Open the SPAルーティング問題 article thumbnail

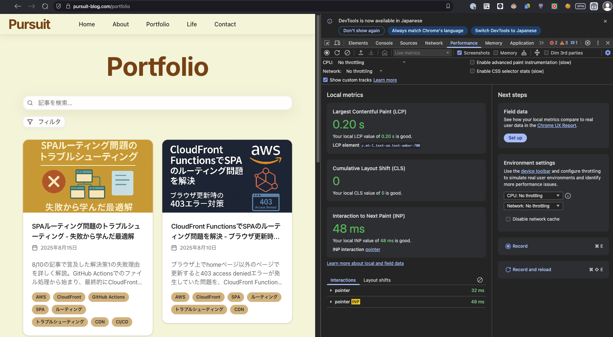click(x=88, y=176)
